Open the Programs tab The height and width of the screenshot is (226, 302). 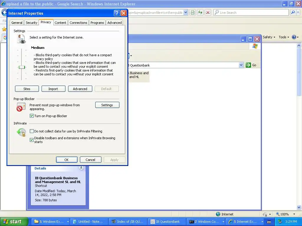click(x=97, y=23)
